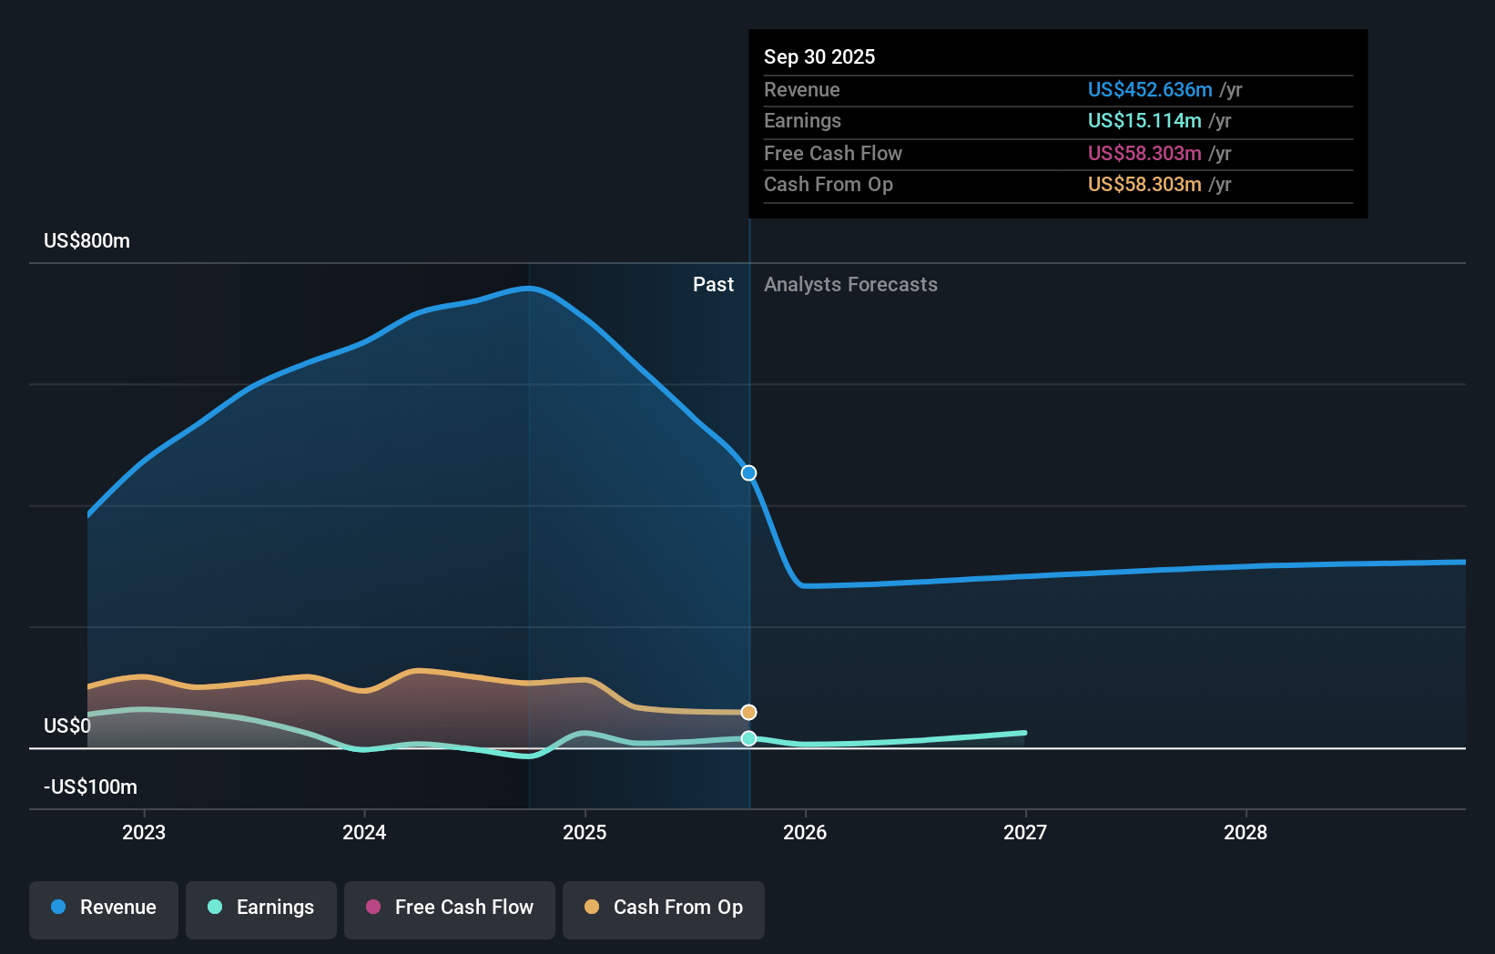
Task: Select the 2028 x-axis label
Action: (1246, 832)
